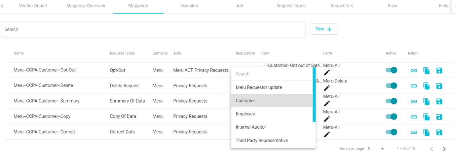Select Meru Requestor update option
The image size is (456, 157).
[272, 87]
